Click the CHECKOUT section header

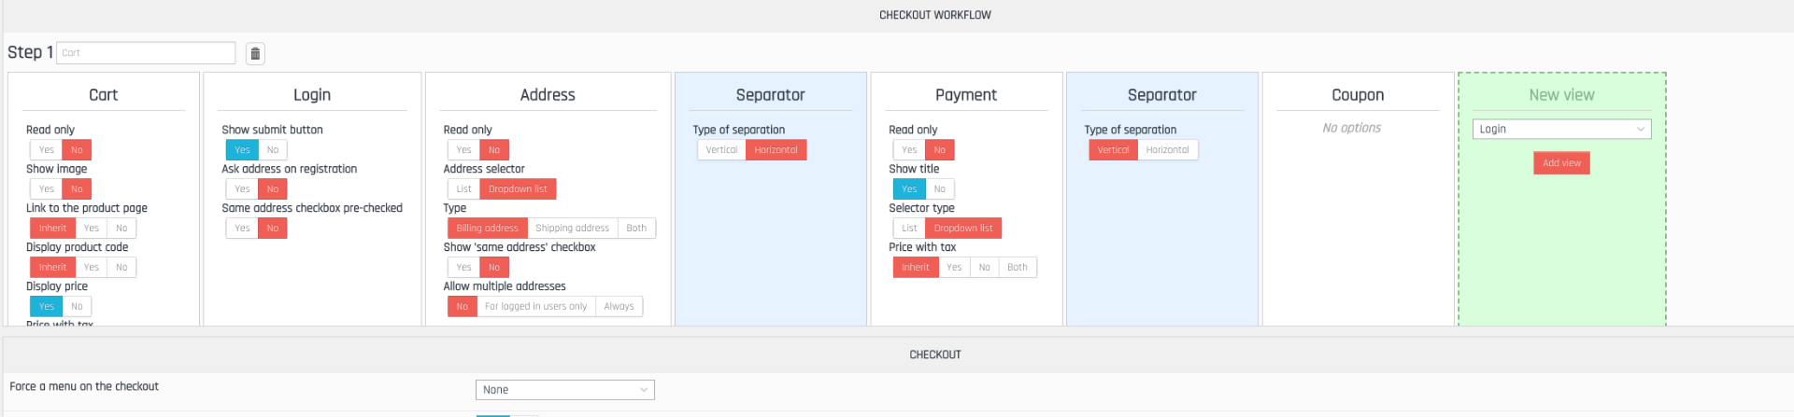click(x=934, y=354)
